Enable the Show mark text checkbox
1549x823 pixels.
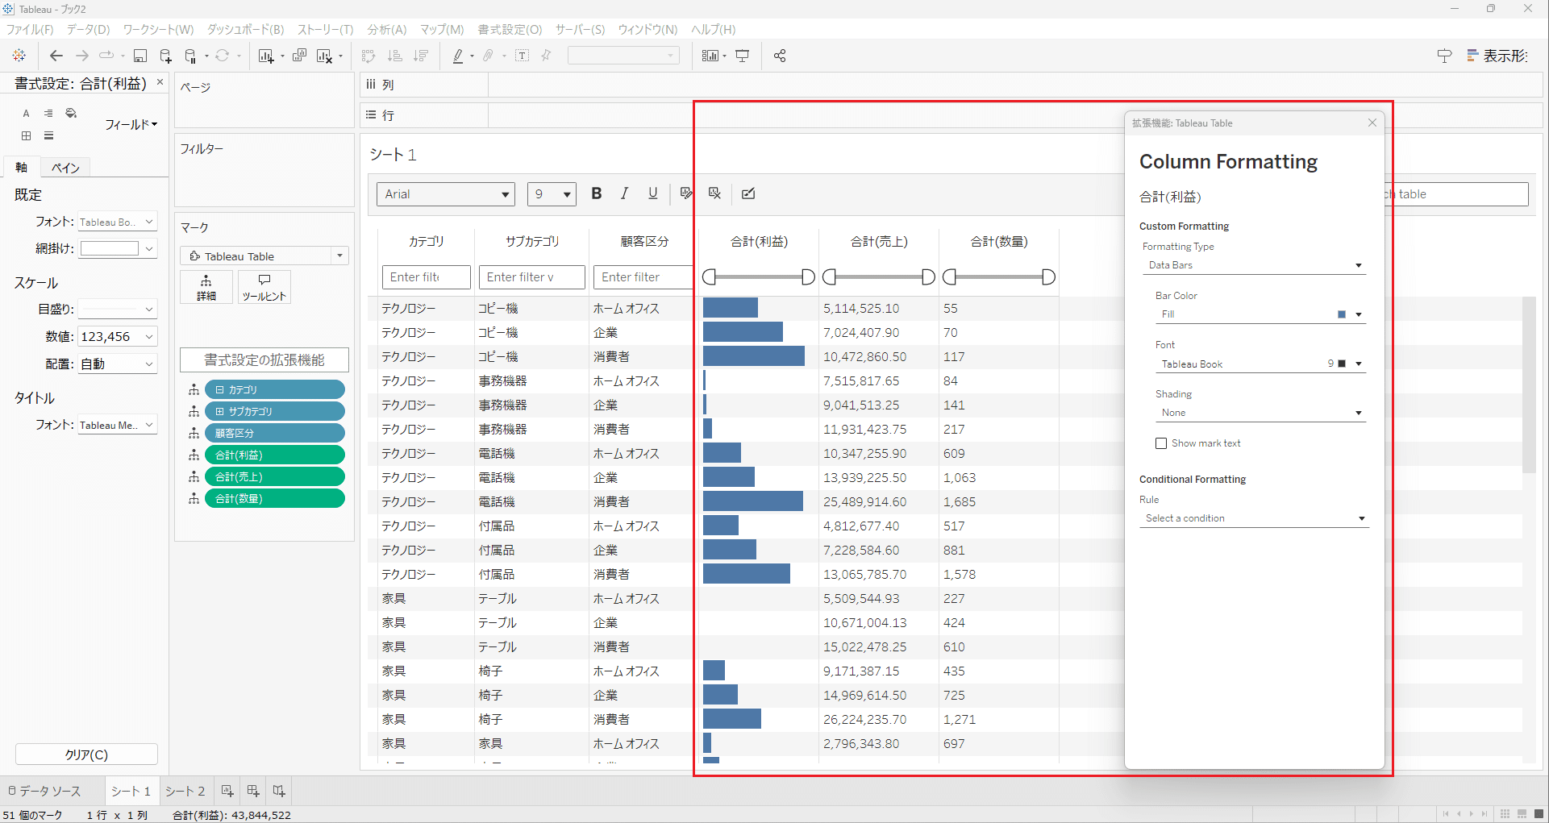click(x=1161, y=443)
